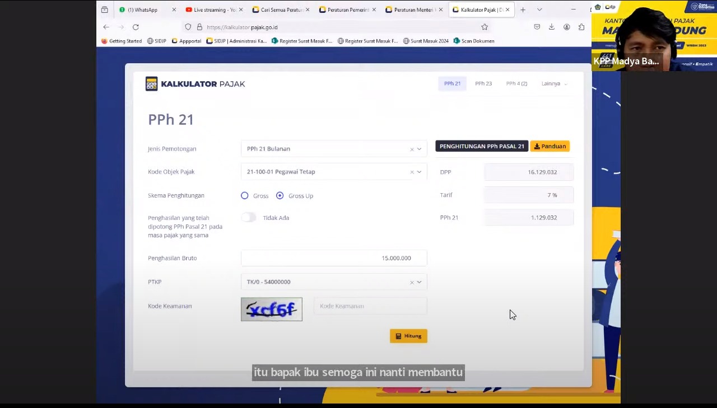Select the Gross radio option
The image size is (717, 408).
click(x=245, y=195)
